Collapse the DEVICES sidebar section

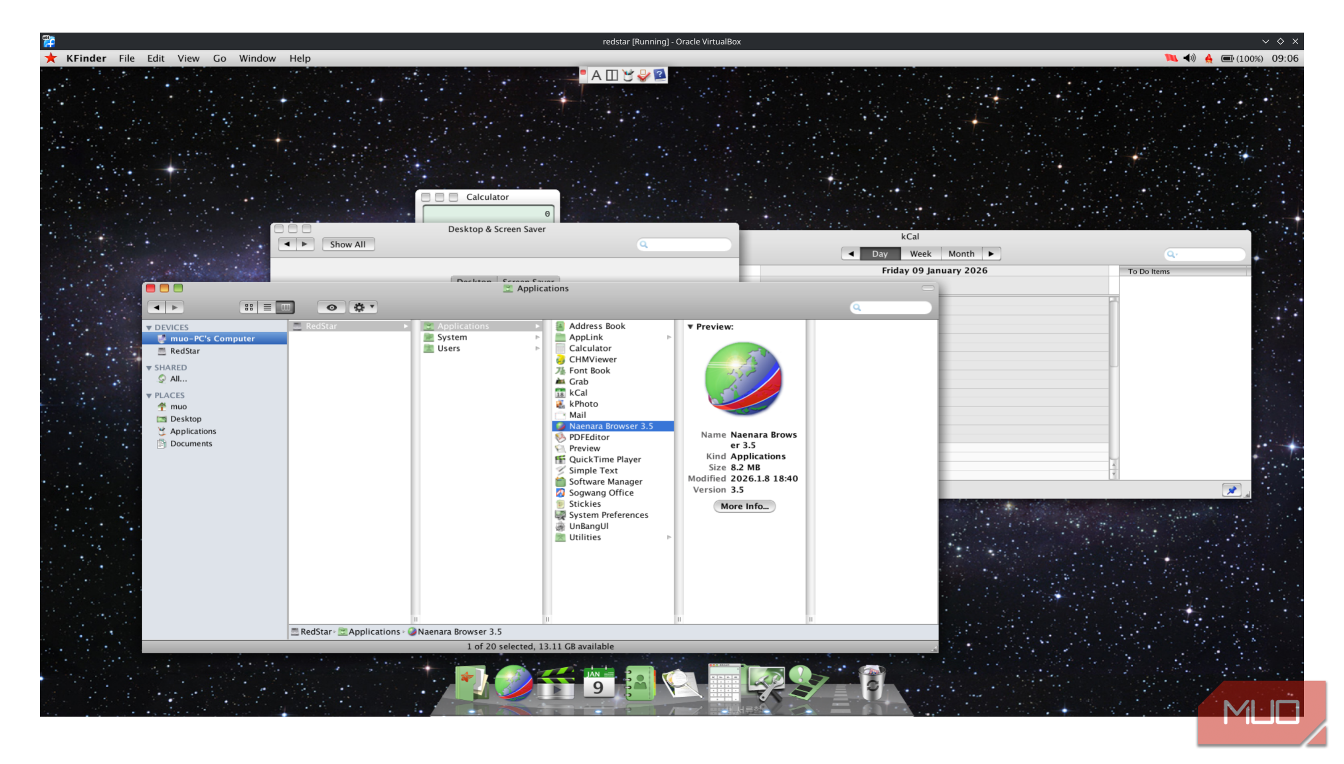click(149, 327)
